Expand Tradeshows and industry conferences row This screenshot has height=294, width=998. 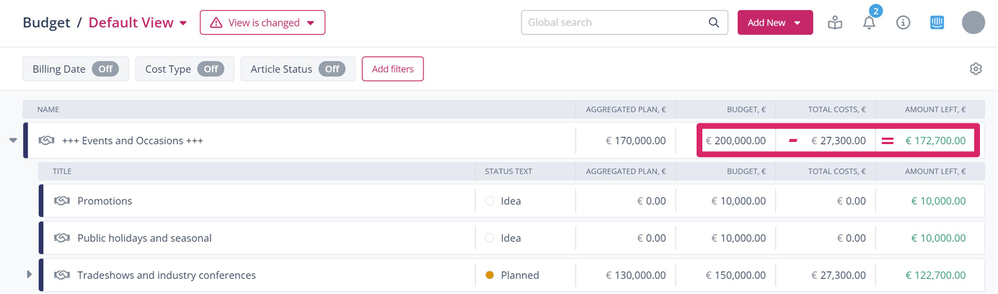coord(29,275)
